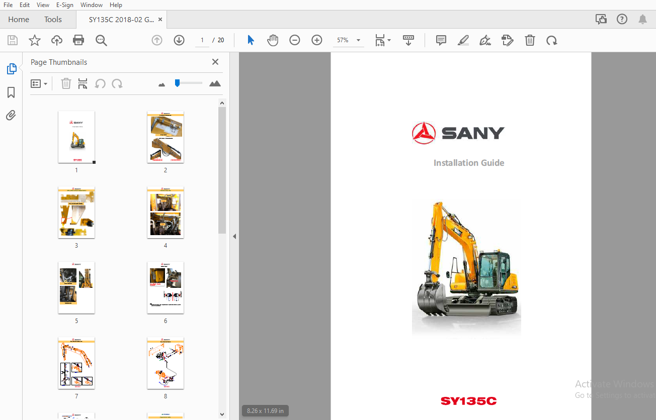
Task: Rotate pages counterclockwise in the thumbnails panel
Action: pyautogui.click(x=100, y=83)
